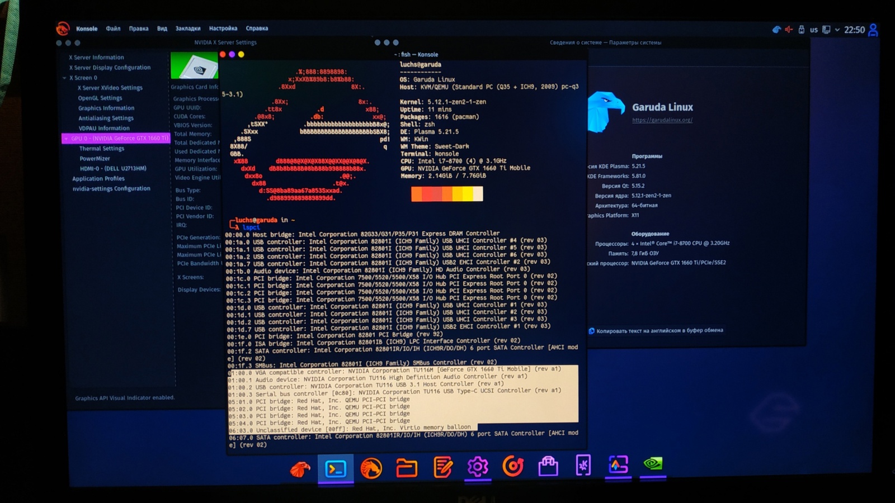
Task: Open the Konsole application menu
Action: (87, 29)
